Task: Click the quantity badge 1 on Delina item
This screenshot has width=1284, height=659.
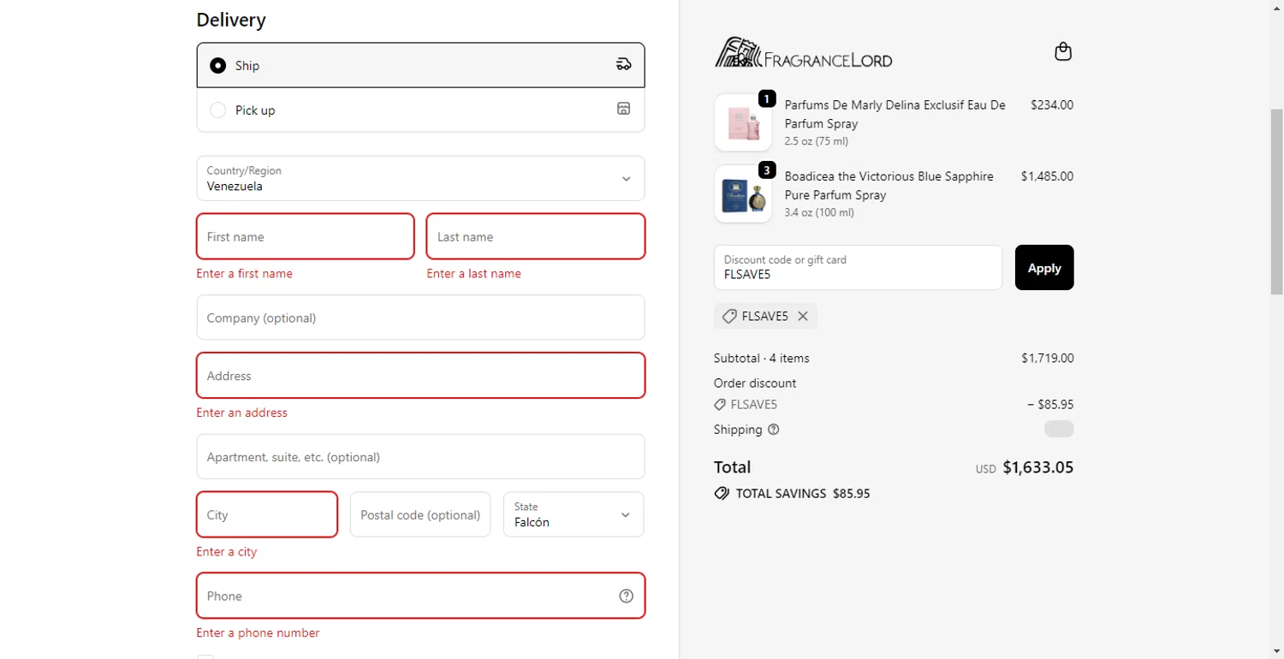Action: click(767, 99)
